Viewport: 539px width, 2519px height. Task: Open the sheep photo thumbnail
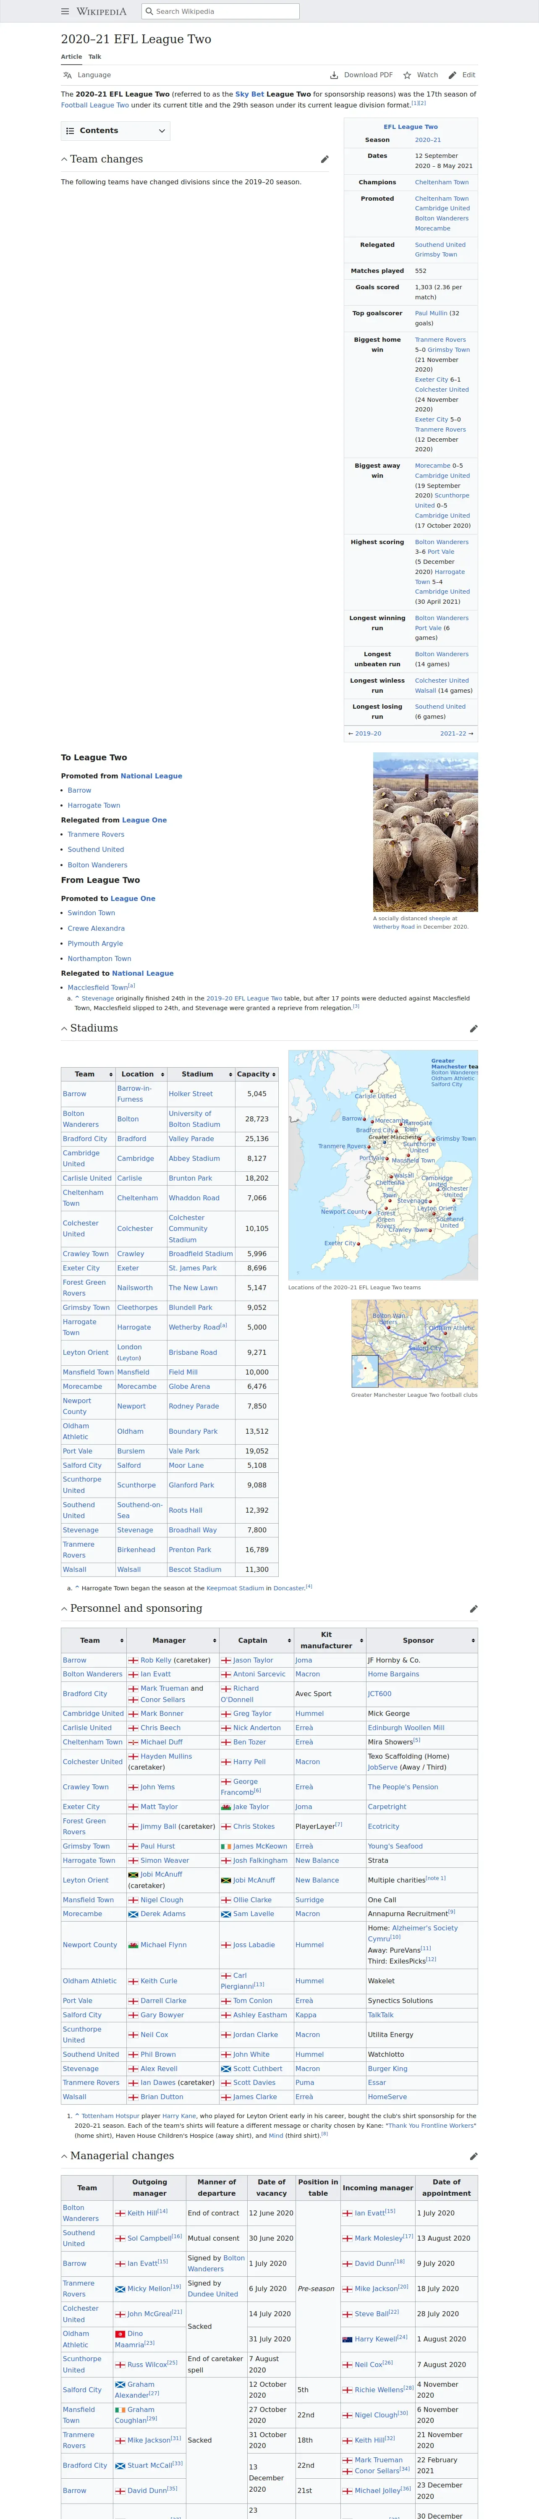click(426, 833)
